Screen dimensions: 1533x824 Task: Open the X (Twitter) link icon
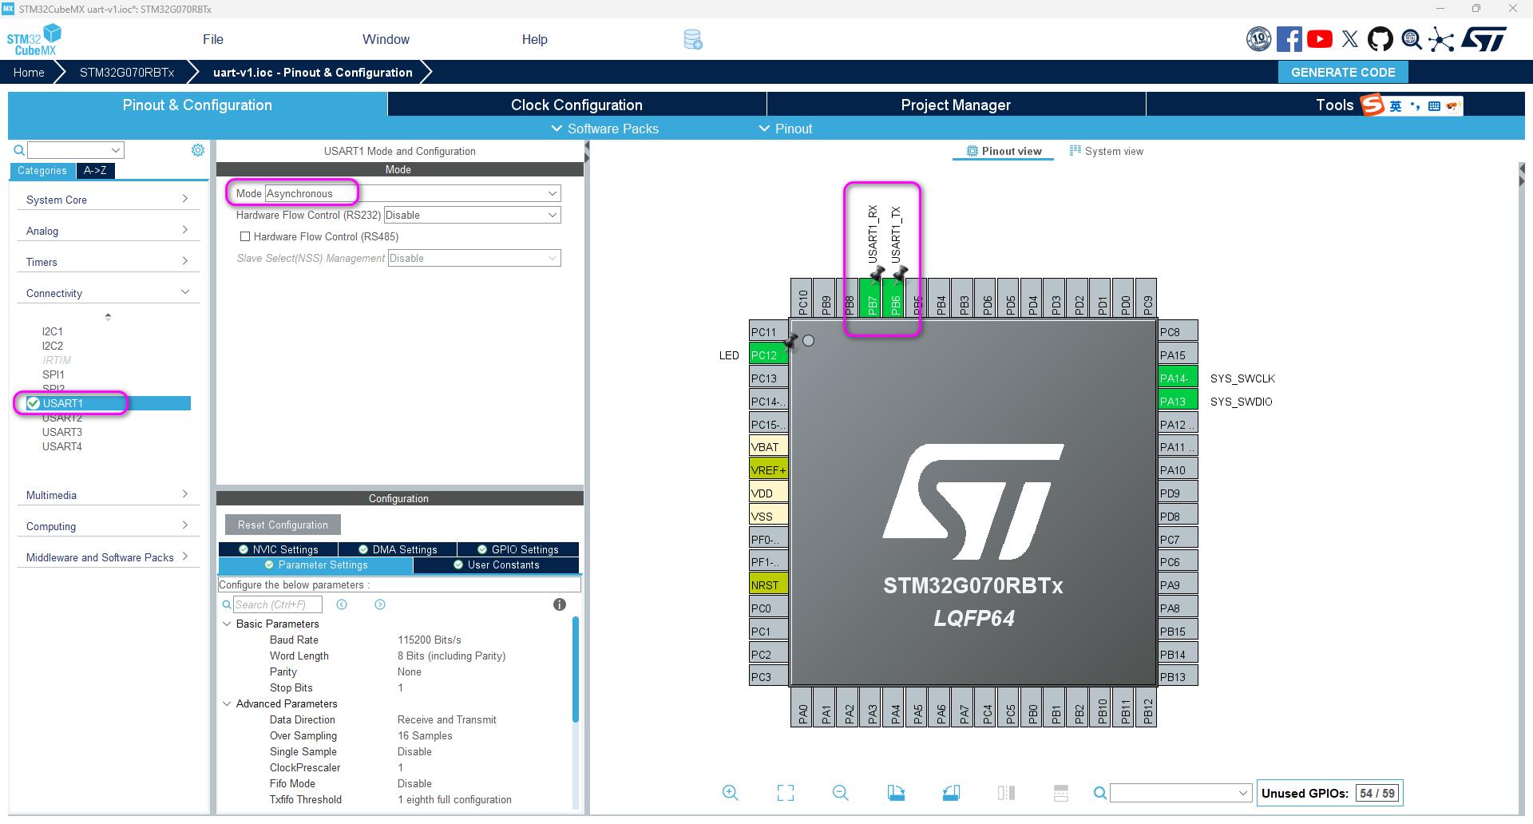point(1350,39)
